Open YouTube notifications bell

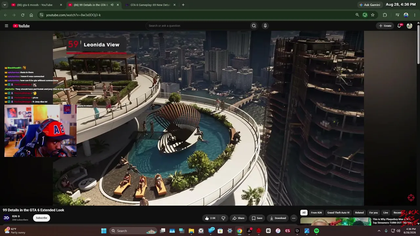point(399,26)
